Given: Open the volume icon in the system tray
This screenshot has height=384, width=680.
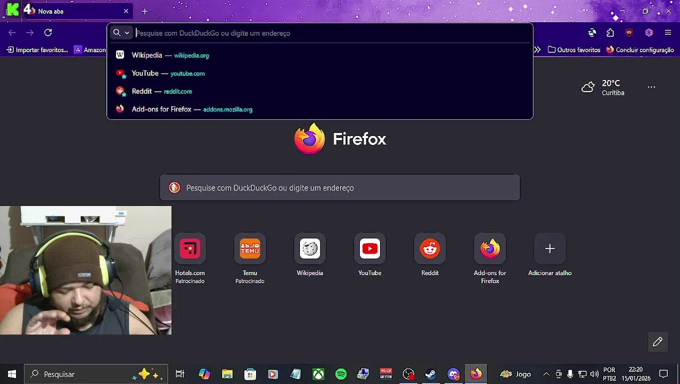Looking at the screenshot, I should coord(594,374).
